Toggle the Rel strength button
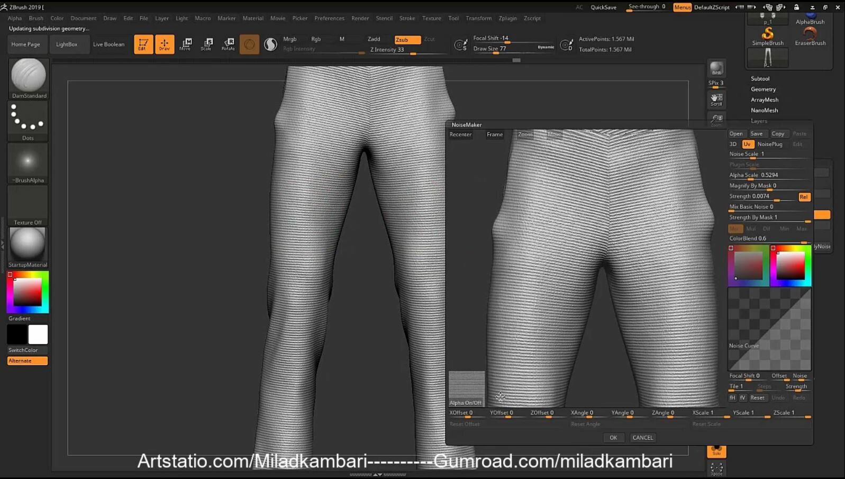The height and width of the screenshot is (479, 845). (x=804, y=197)
